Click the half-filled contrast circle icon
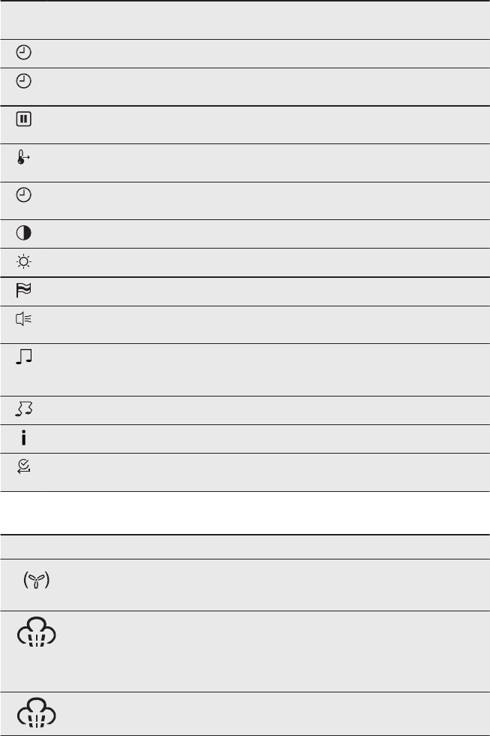The width and height of the screenshot is (490, 736). pyautogui.click(x=23, y=234)
